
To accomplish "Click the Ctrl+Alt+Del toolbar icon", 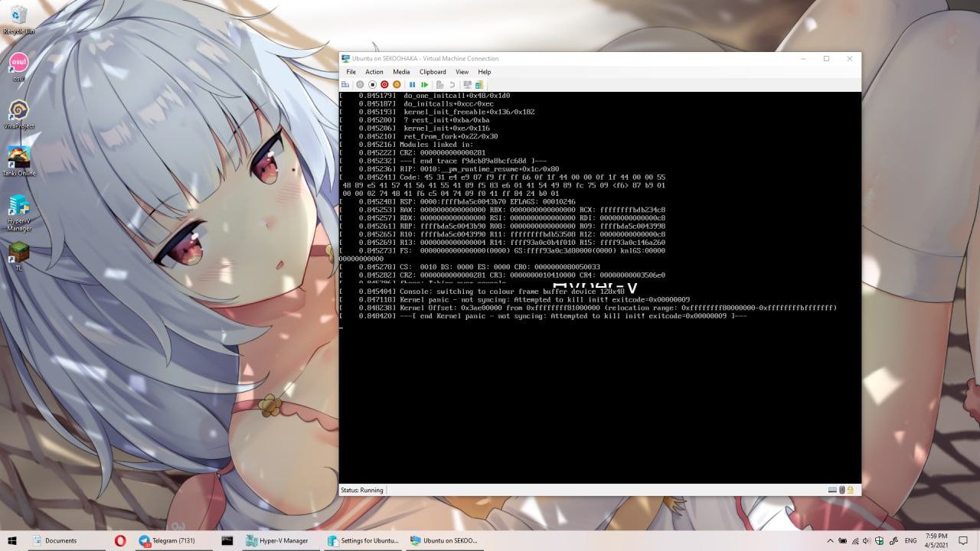I will [x=345, y=84].
